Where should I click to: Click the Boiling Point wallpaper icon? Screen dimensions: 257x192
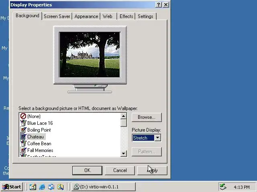coord(23,130)
